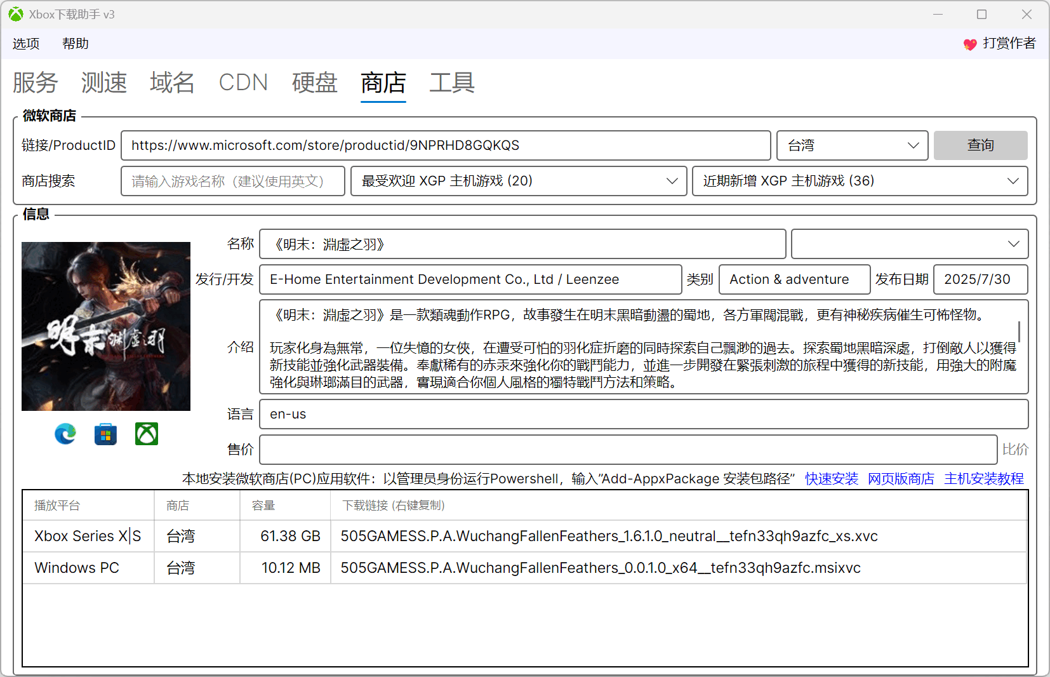
Task: Open the 网页版商店 link
Action: [x=901, y=479]
